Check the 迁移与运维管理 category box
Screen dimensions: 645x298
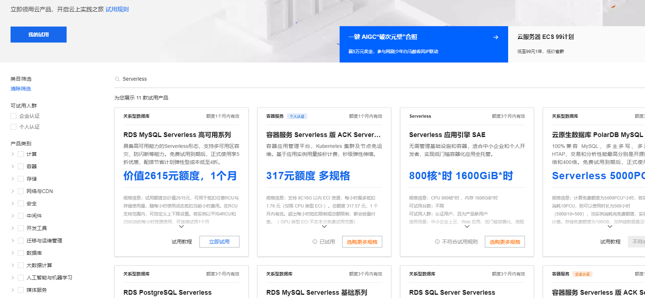[x=21, y=241]
